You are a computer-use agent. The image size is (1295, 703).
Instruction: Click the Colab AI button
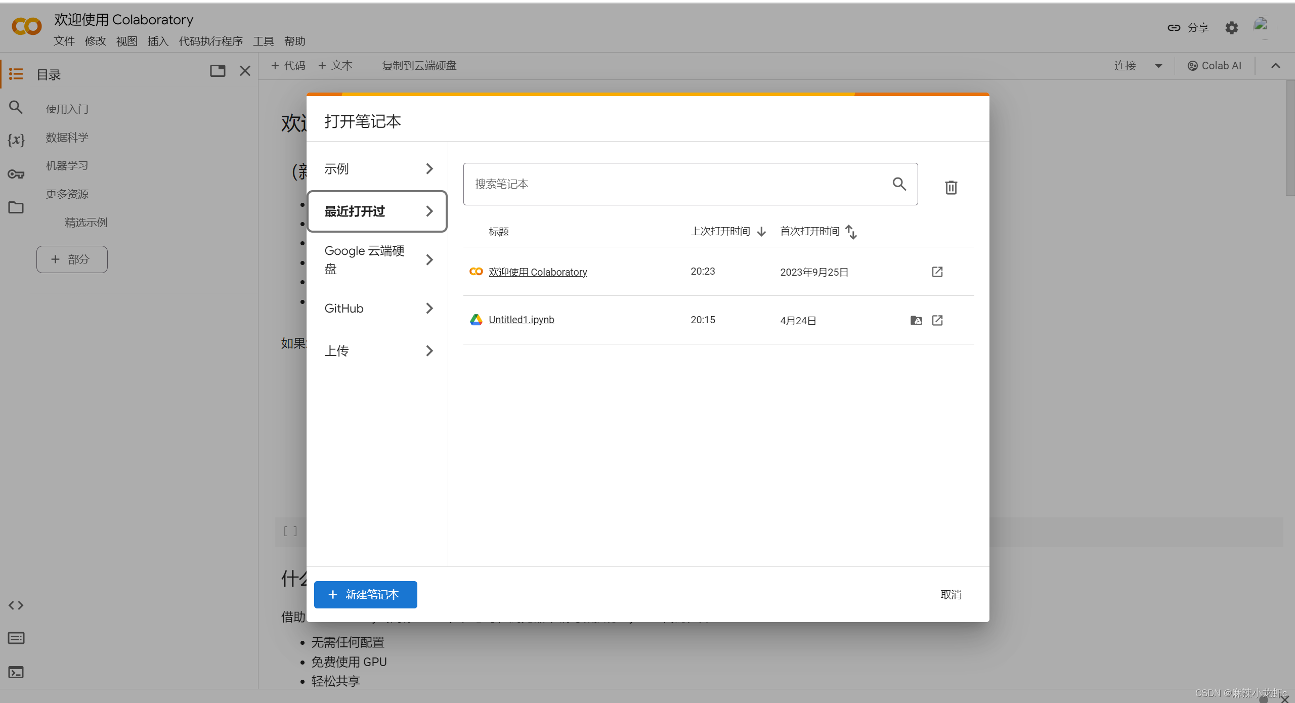[1214, 66]
